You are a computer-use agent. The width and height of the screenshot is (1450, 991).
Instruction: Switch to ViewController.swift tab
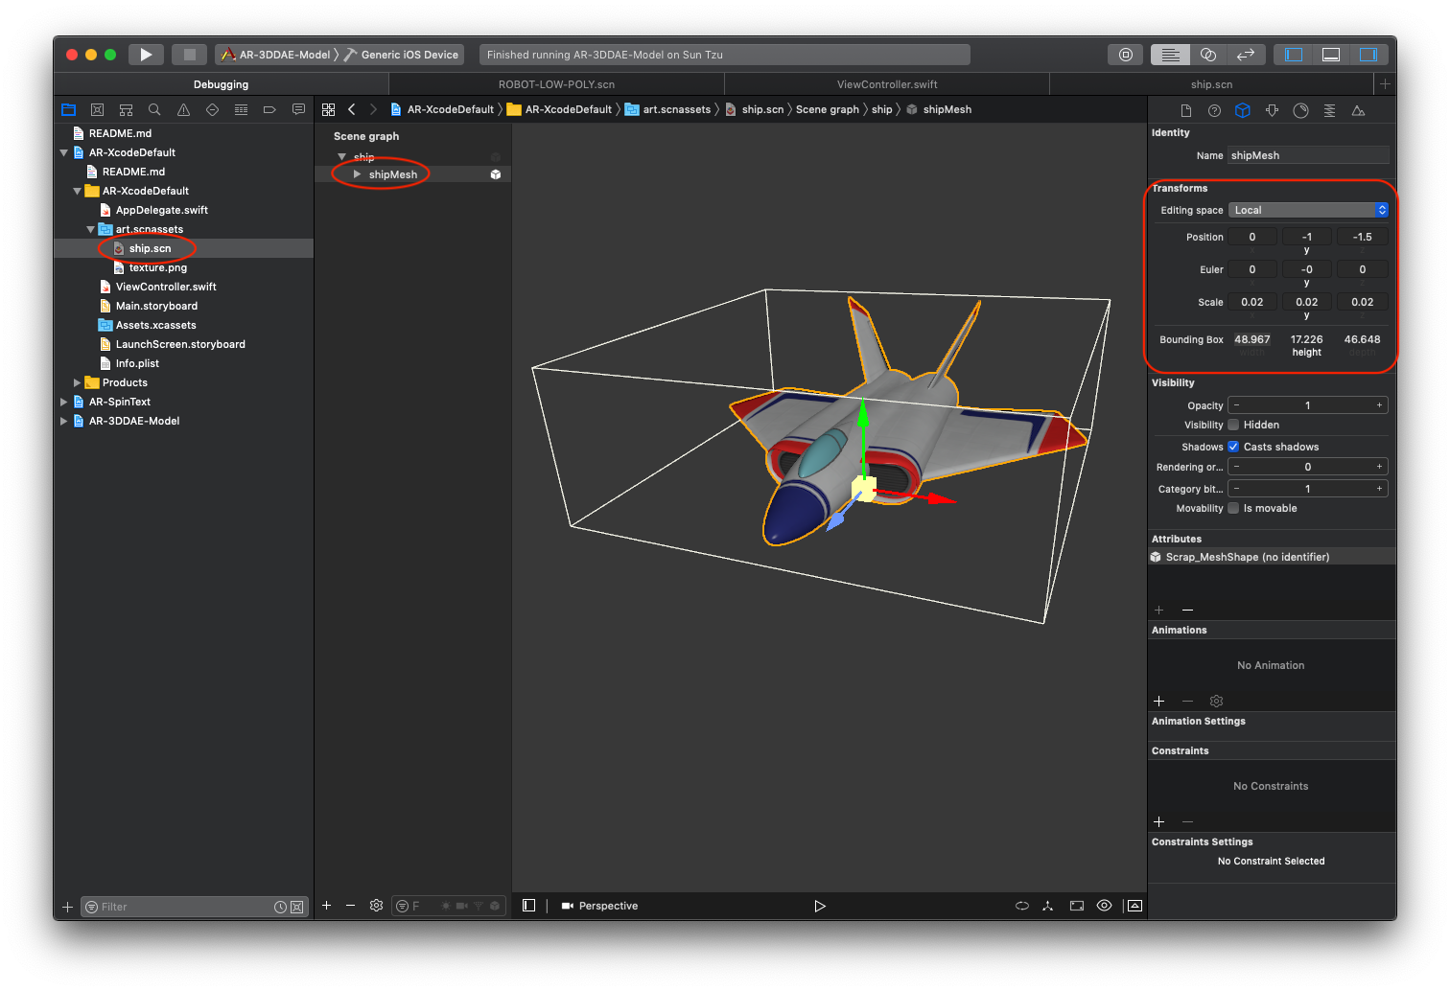click(887, 84)
